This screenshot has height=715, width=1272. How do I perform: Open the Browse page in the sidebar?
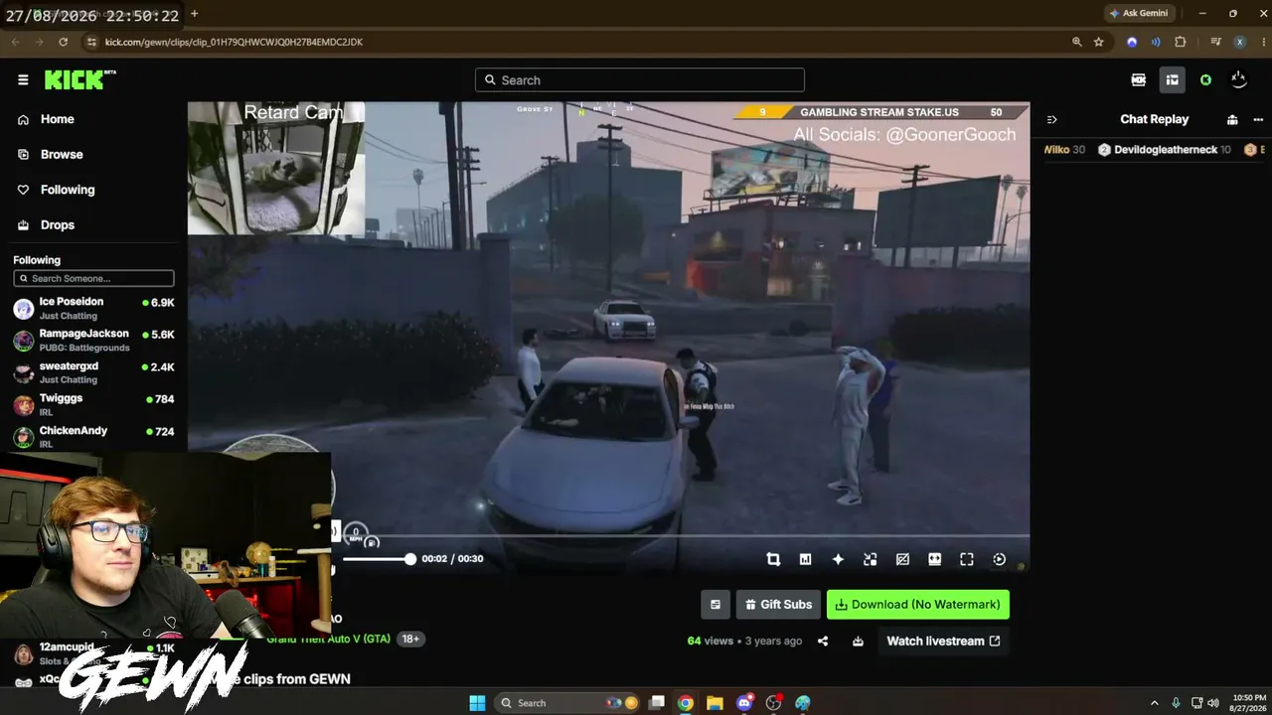tap(61, 155)
